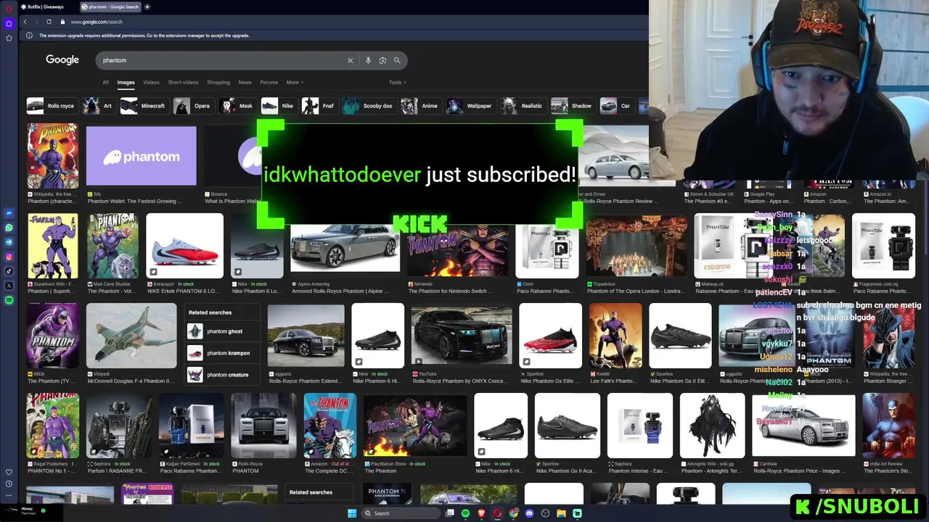Viewport: 929px width, 522px height.
Task: Filter images by Scooby doo chip
Action: [368, 106]
